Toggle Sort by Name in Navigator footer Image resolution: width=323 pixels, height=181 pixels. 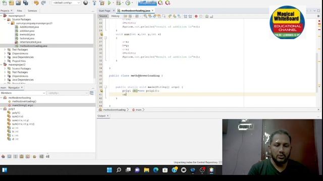41,156
